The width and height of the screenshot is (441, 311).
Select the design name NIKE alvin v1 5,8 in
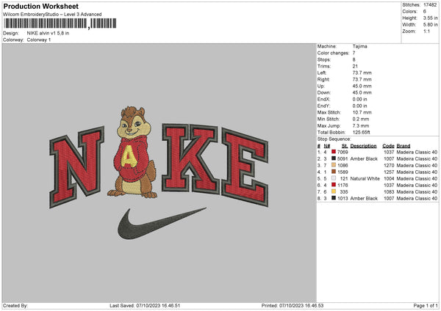pos(48,33)
